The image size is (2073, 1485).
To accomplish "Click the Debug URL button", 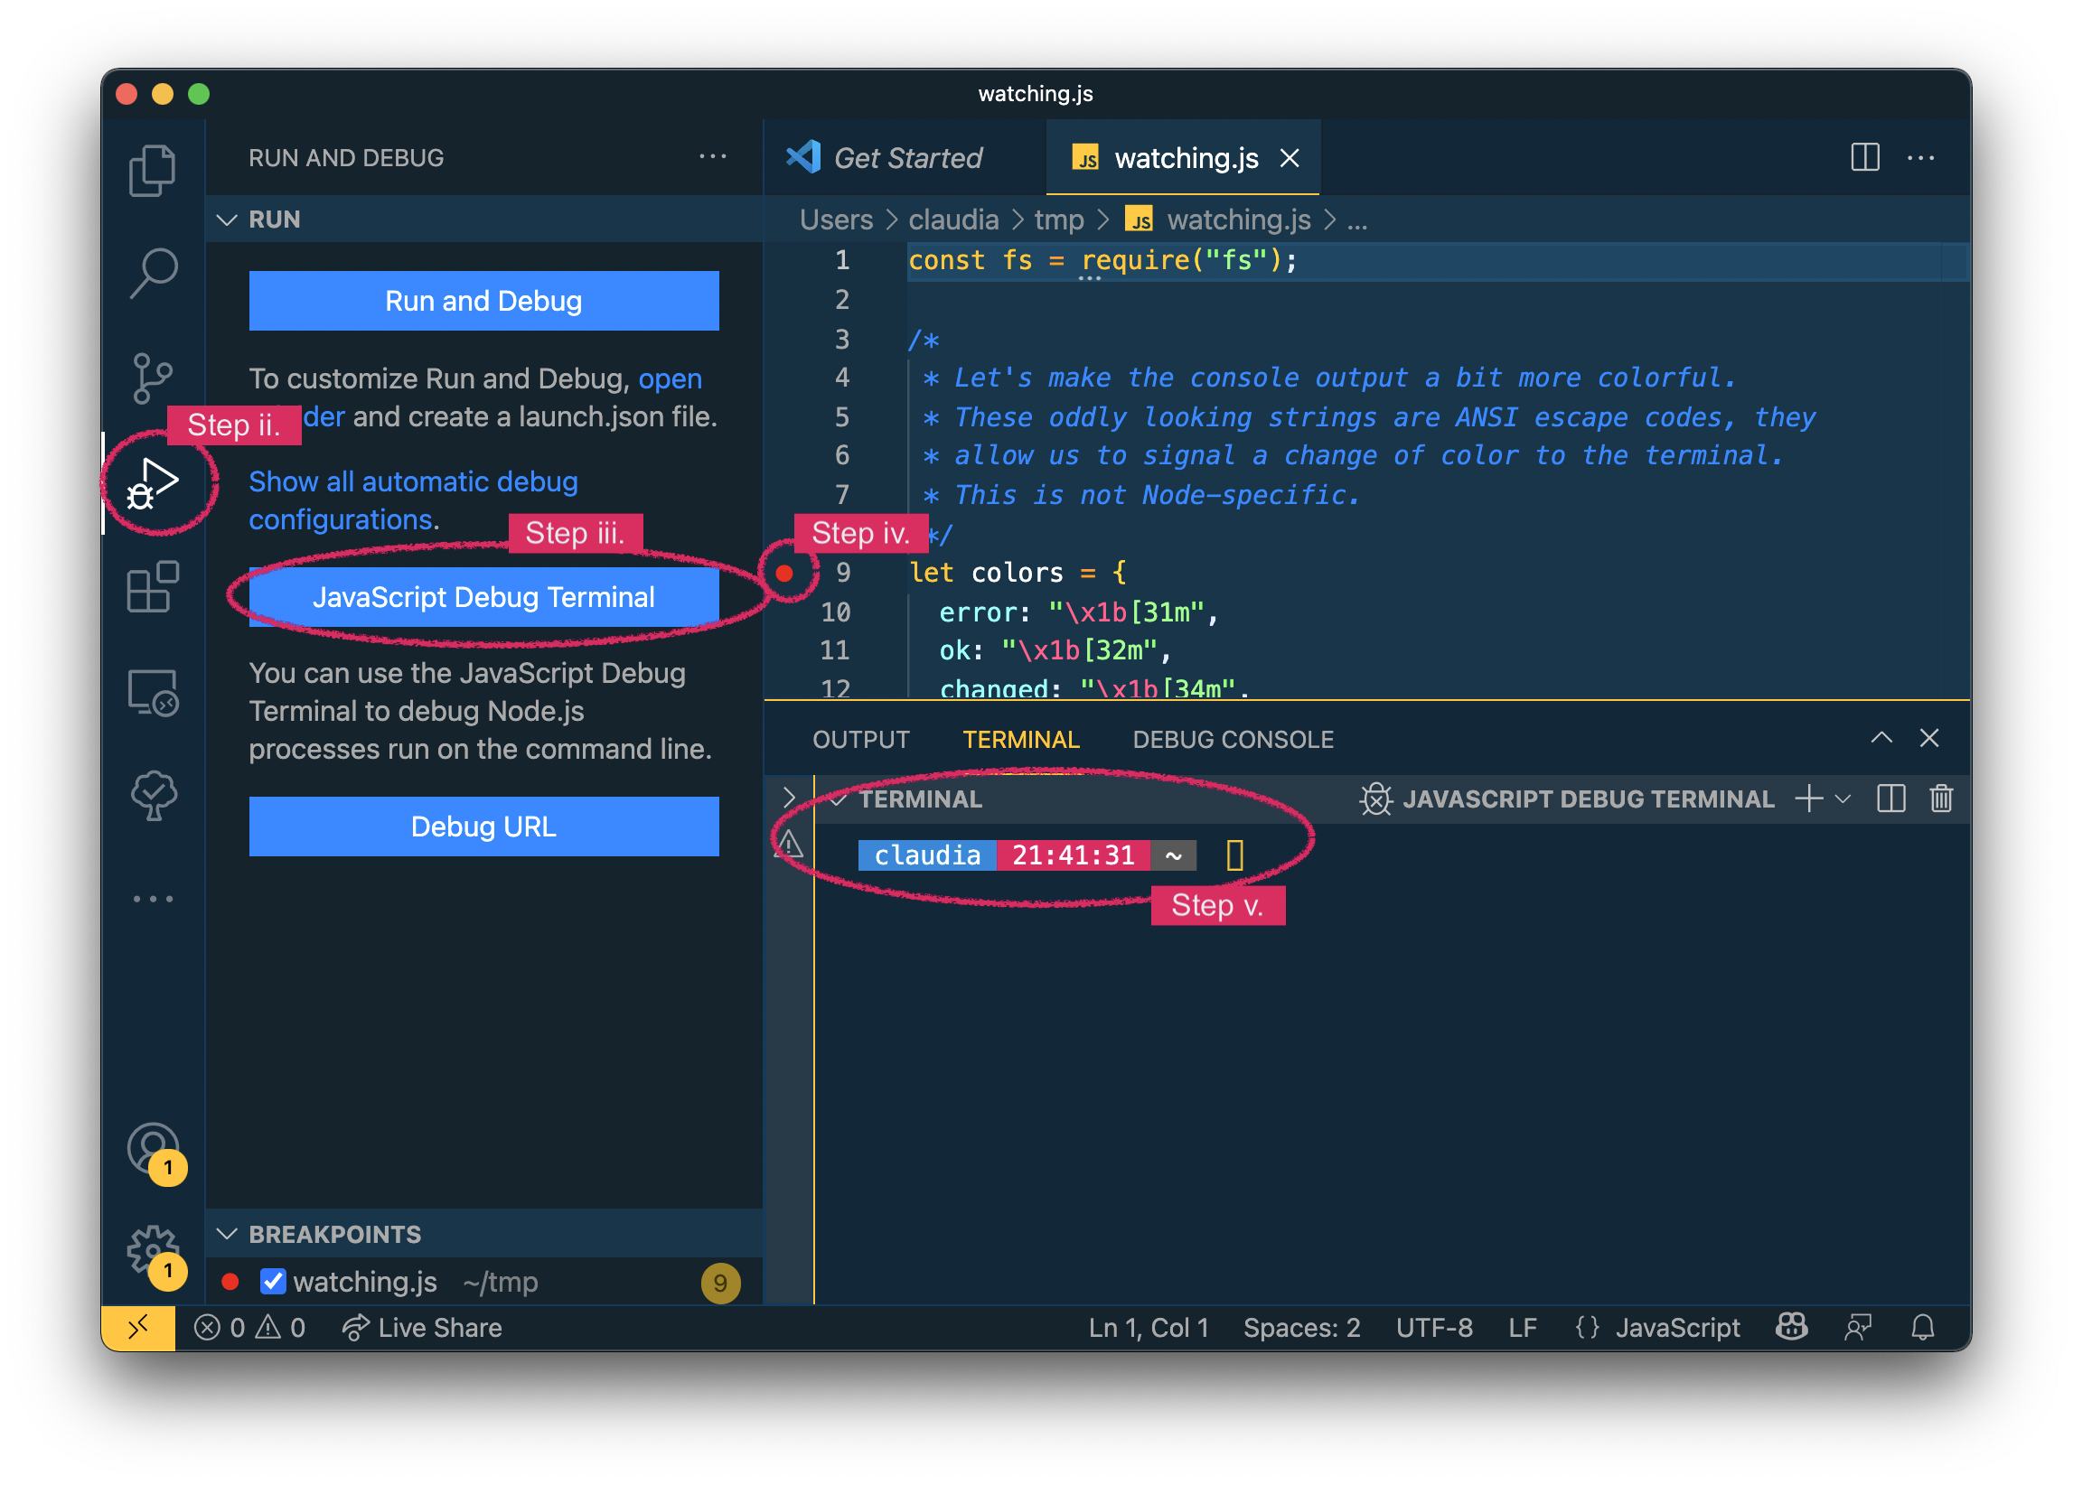I will 483,827.
